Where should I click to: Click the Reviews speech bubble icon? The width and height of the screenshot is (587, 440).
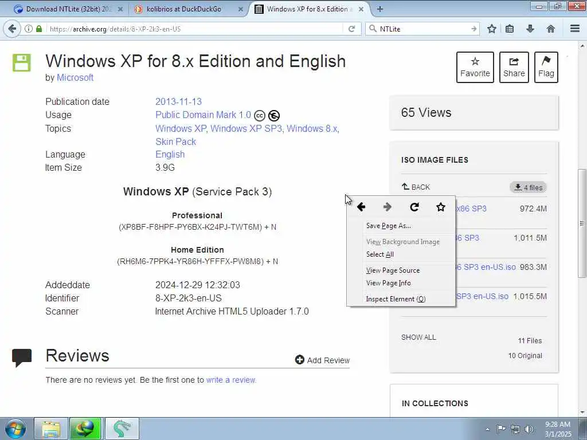pyautogui.click(x=22, y=357)
